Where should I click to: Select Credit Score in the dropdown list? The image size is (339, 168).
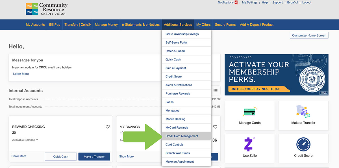[186, 77]
